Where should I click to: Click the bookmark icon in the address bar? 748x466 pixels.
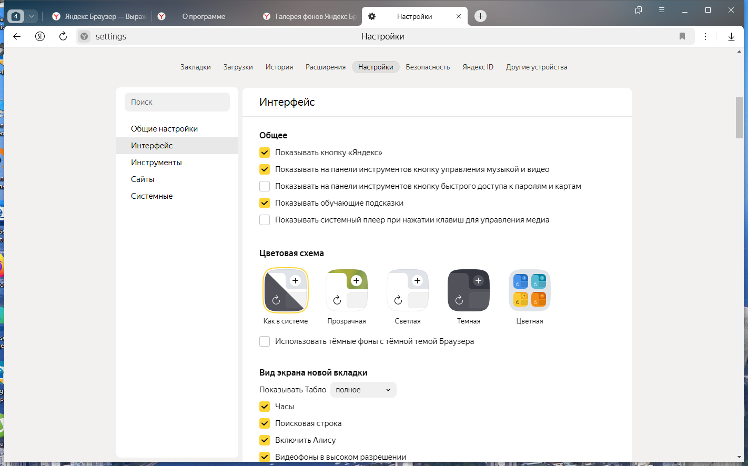(x=682, y=36)
